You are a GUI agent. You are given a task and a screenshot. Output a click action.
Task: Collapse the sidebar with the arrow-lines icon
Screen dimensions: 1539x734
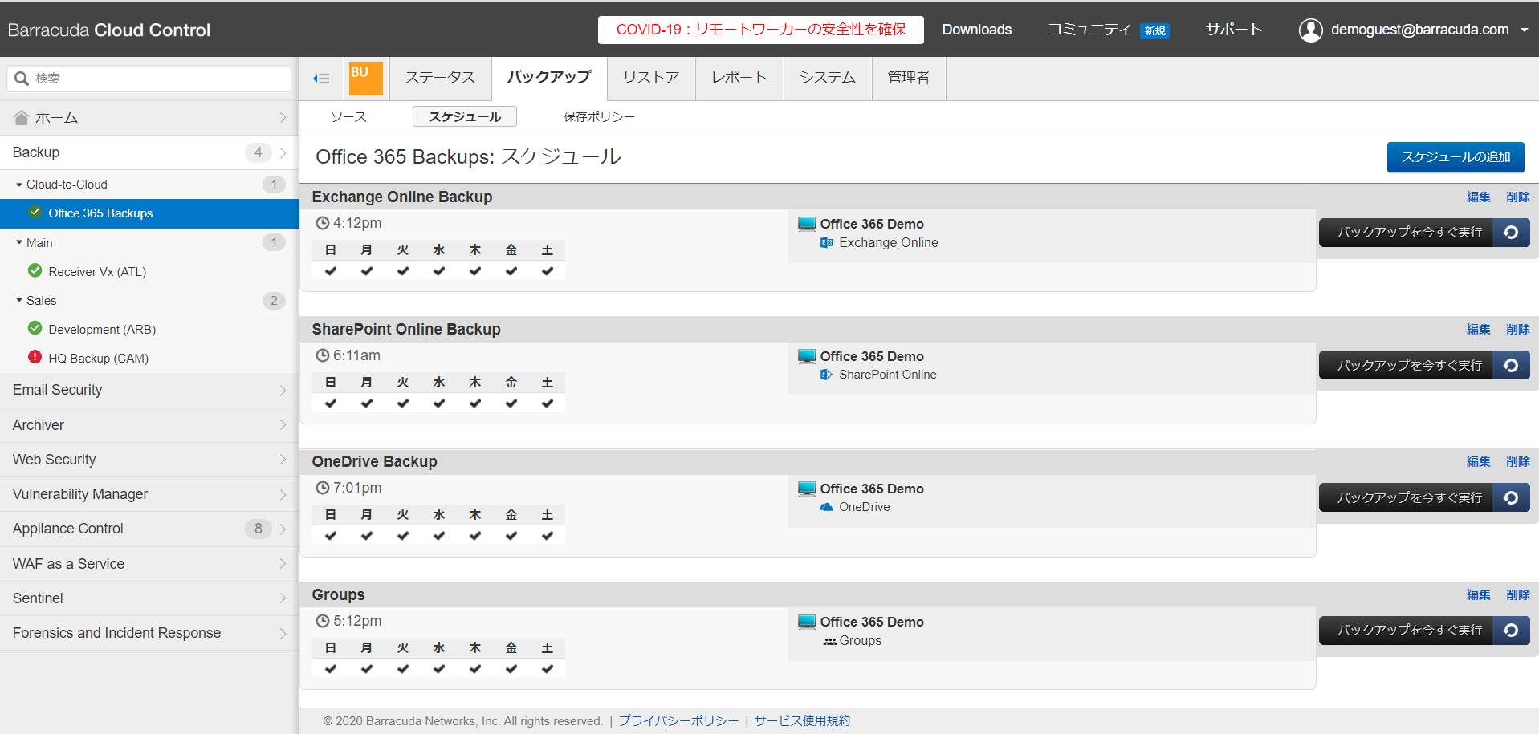click(x=321, y=79)
